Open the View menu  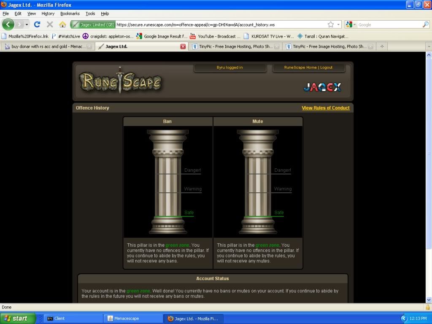pyautogui.click(x=31, y=13)
